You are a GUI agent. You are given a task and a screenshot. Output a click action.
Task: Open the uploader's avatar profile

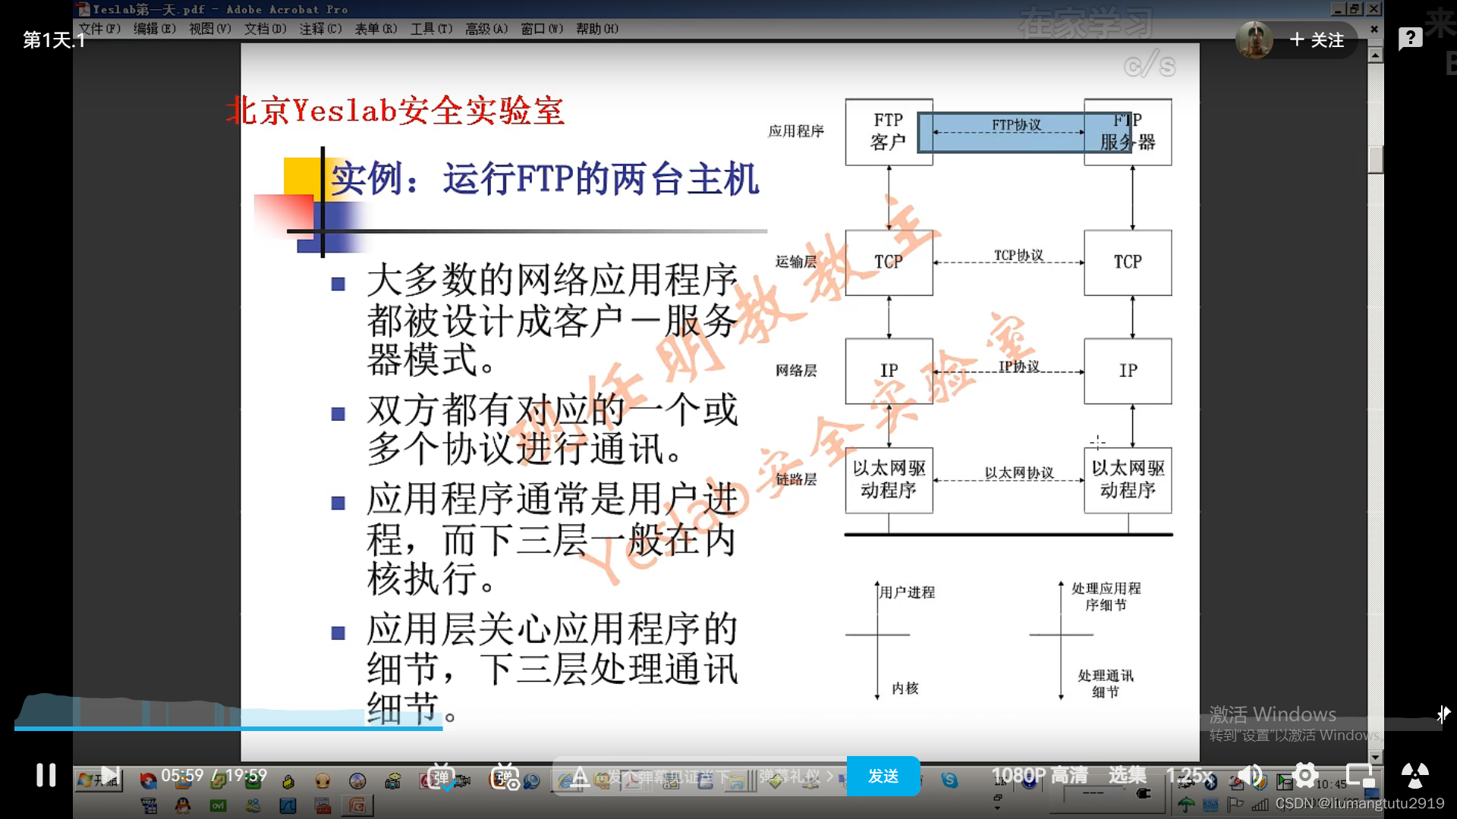(x=1254, y=39)
